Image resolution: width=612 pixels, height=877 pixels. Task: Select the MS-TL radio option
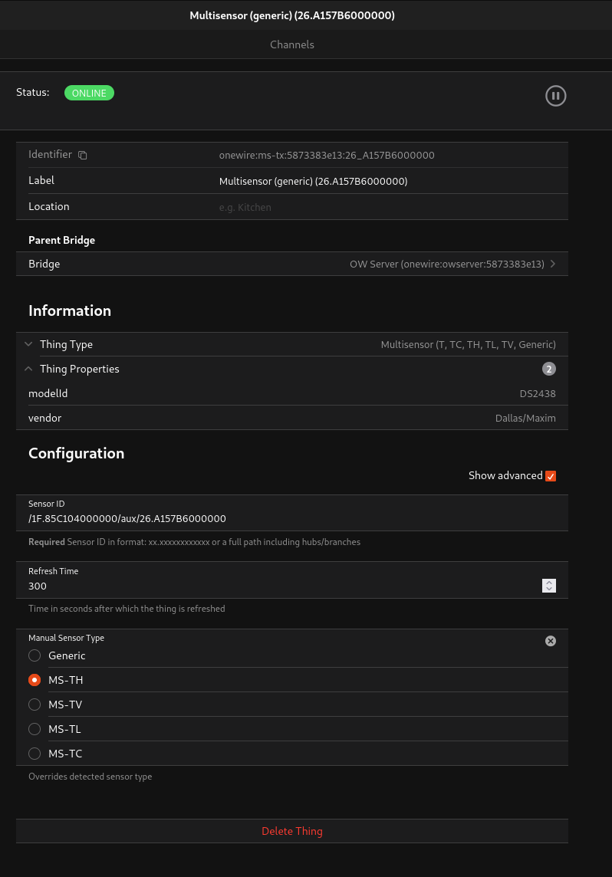point(35,729)
